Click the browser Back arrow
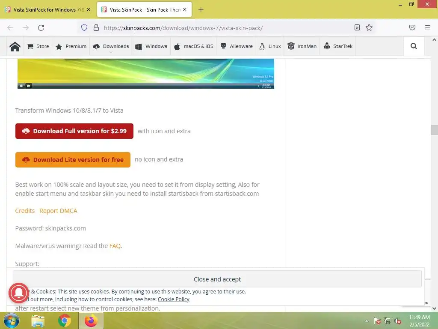Viewport: 438px width, 329px height. pyautogui.click(x=10, y=28)
